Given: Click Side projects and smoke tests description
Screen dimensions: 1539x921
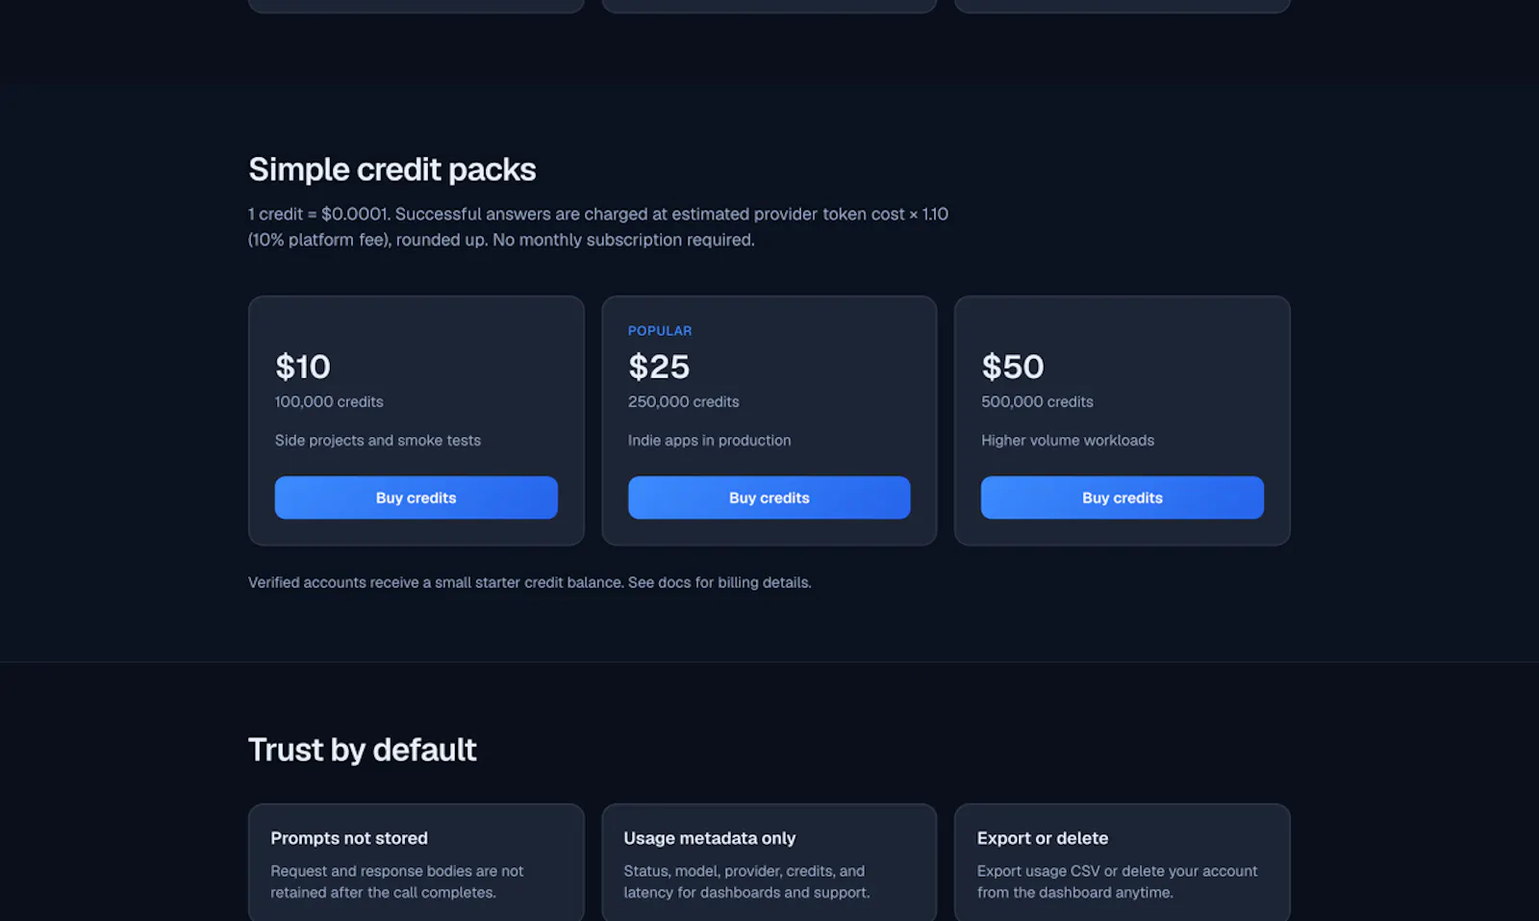Looking at the screenshot, I should tap(378, 440).
